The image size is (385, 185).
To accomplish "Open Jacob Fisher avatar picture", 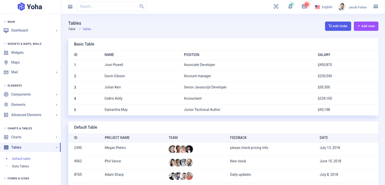I will click(x=342, y=7).
